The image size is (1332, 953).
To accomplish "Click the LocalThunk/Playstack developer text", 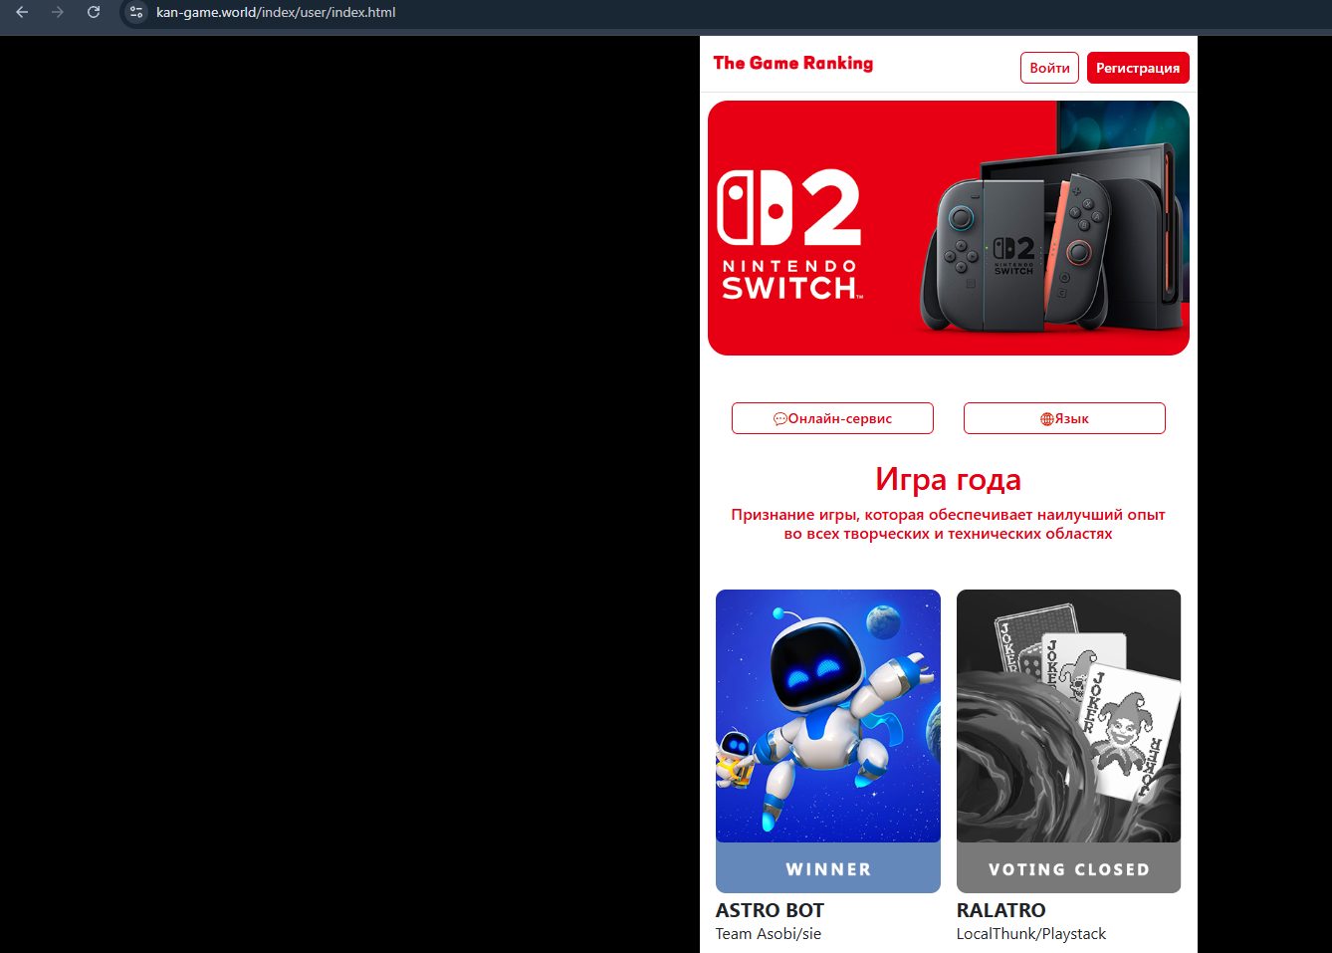I will tap(1031, 934).
